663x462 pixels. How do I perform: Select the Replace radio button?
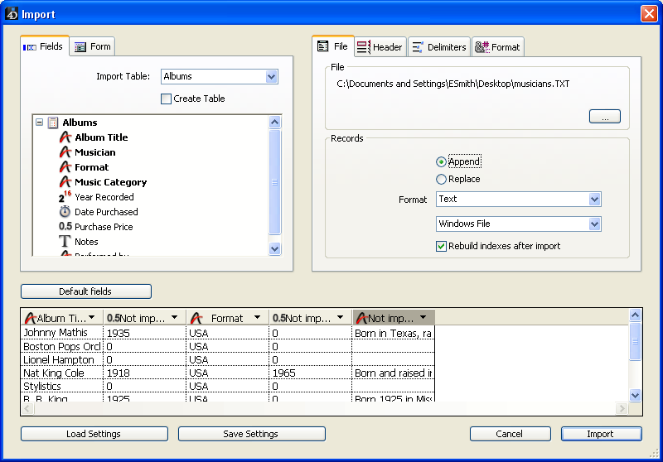[441, 179]
